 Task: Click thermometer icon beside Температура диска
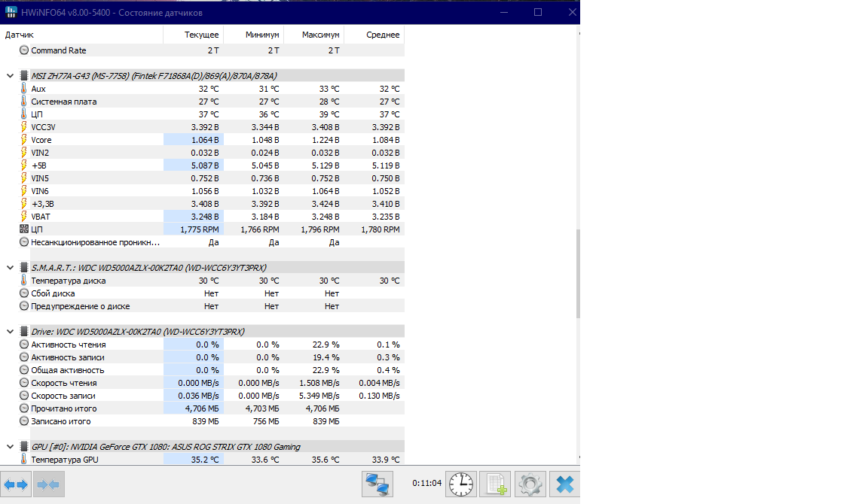[24, 280]
